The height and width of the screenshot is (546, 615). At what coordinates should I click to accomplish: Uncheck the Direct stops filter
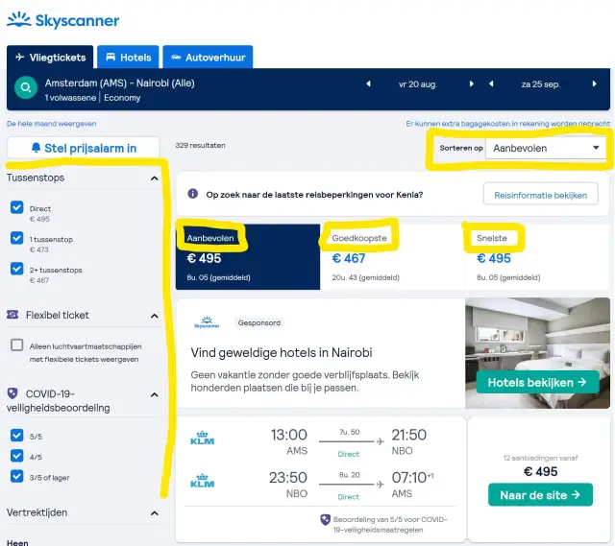point(17,207)
